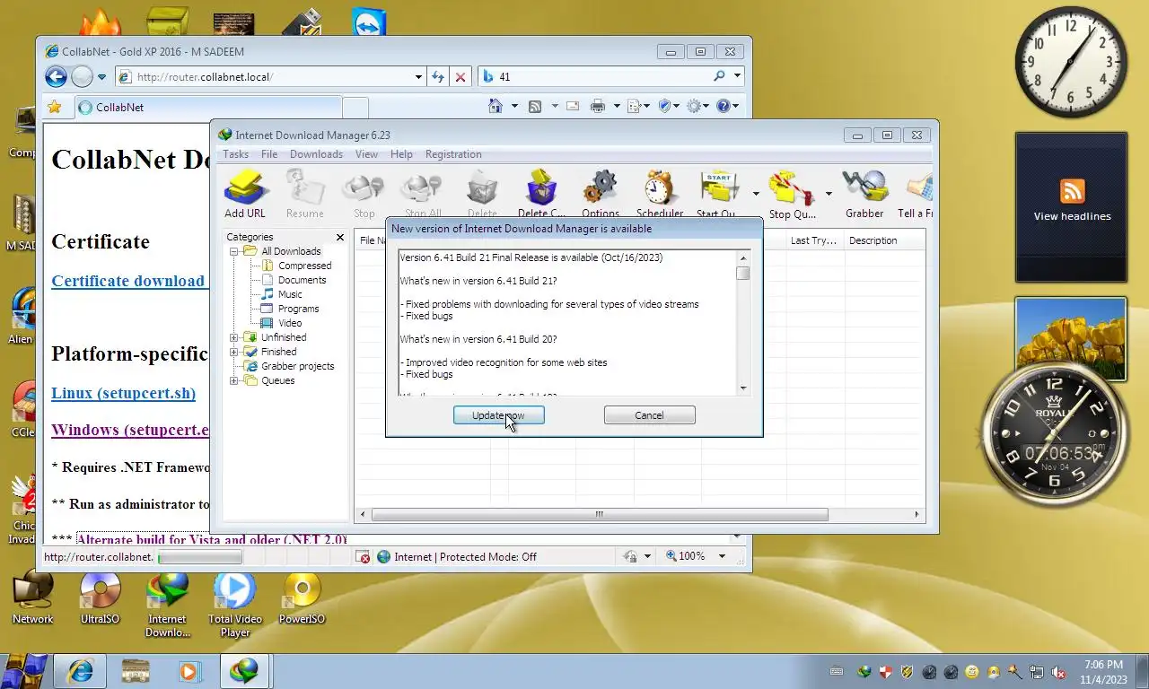Click Internet Download Manager taskbar button

(243, 671)
